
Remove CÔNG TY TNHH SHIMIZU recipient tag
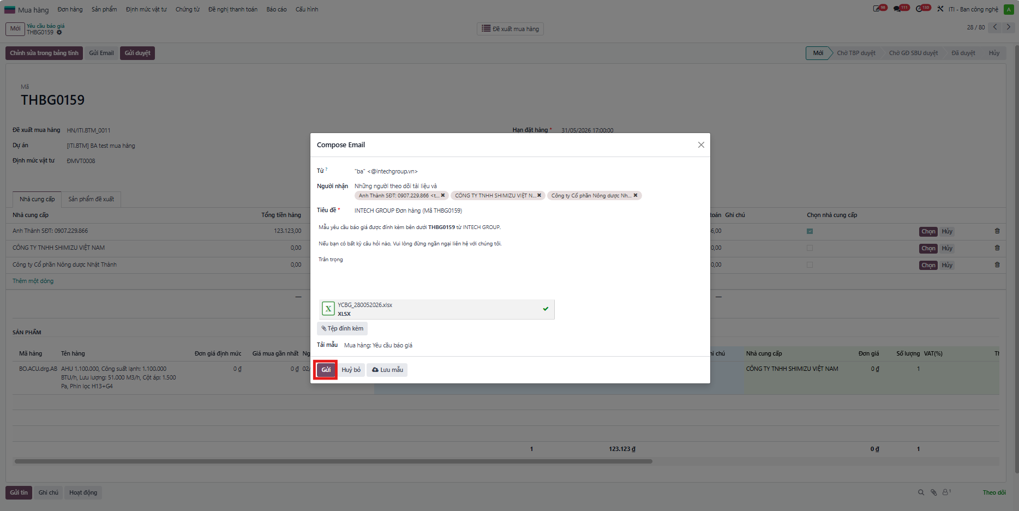pos(539,195)
